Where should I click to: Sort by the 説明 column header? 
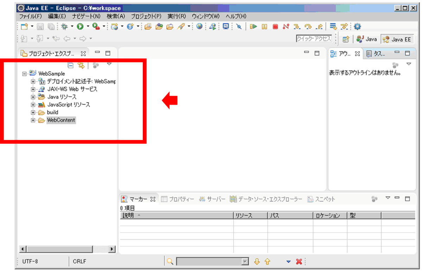pos(177,215)
